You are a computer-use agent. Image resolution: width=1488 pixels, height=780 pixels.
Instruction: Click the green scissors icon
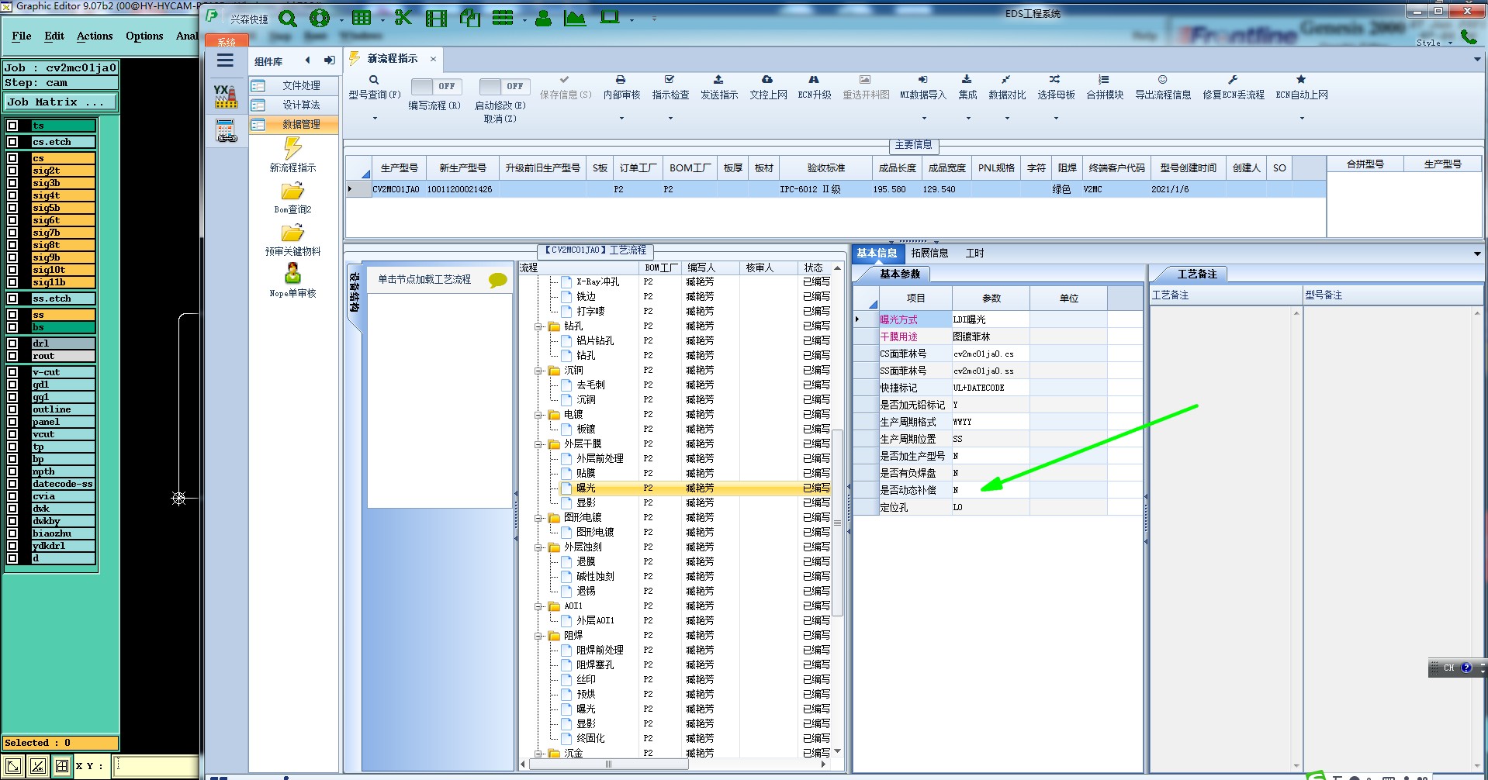pyautogui.click(x=403, y=17)
